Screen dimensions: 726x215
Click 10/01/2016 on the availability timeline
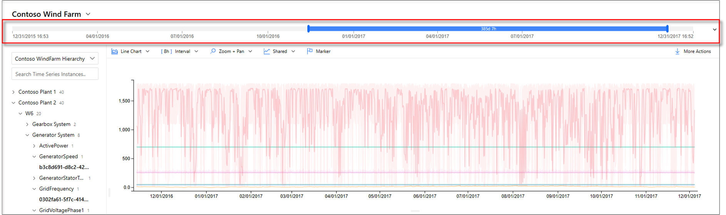point(268,36)
